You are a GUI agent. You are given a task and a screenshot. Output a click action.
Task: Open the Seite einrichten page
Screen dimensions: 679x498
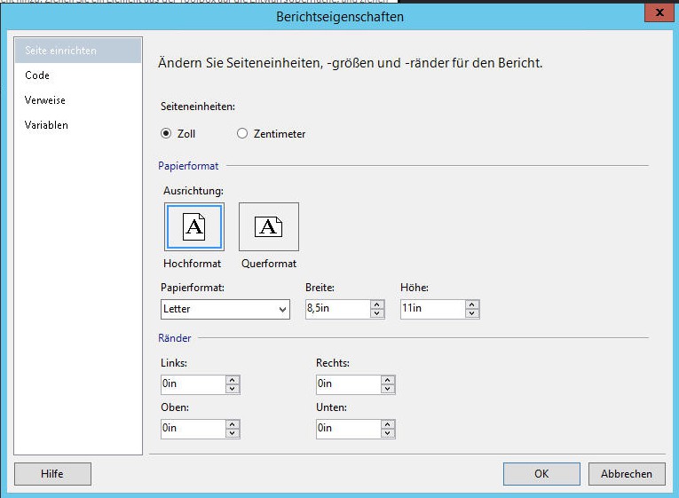[78, 51]
